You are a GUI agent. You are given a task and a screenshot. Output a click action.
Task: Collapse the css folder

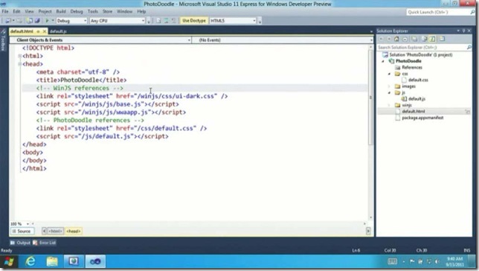click(x=389, y=74)
